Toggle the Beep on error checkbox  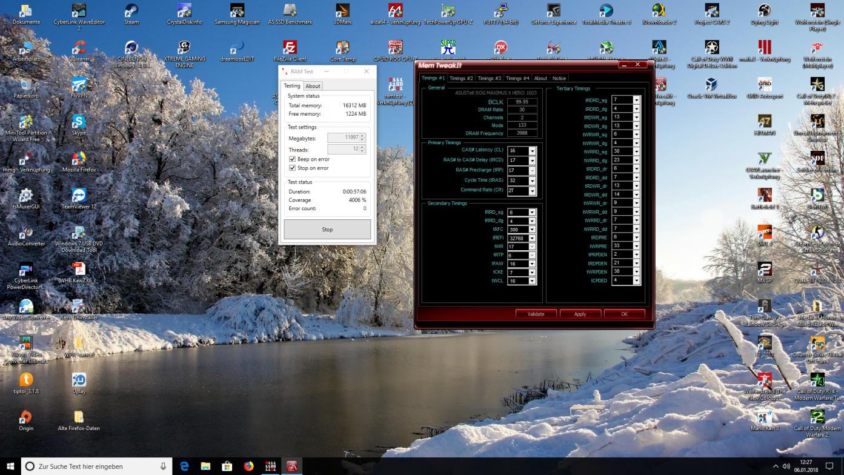[x=293, y=159]
